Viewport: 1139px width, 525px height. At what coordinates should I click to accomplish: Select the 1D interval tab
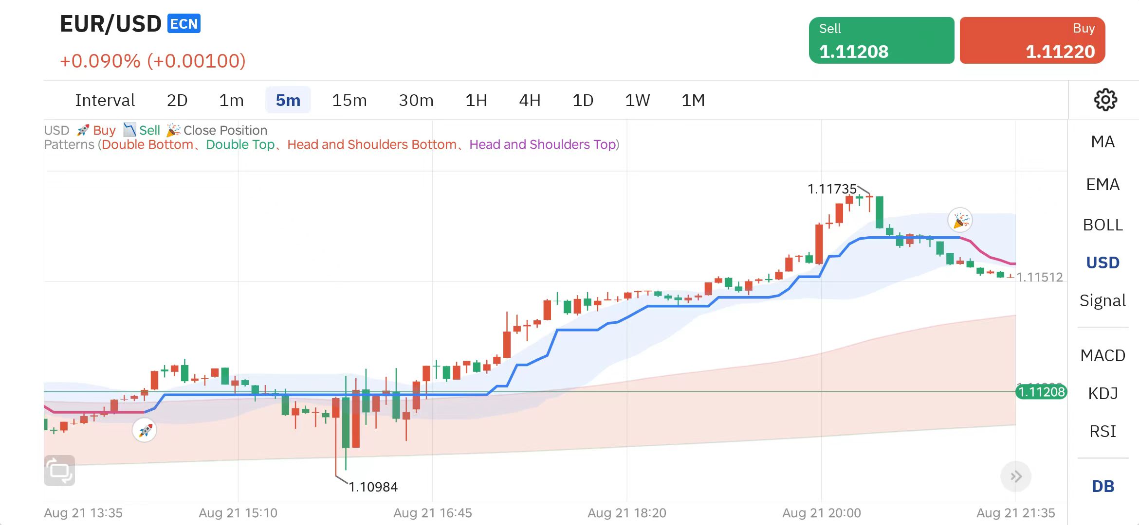582,100
